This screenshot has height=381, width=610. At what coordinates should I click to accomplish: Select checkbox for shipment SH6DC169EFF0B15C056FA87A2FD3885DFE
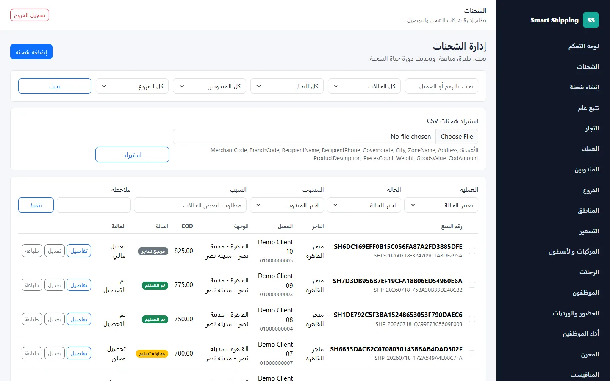[472, 251]
